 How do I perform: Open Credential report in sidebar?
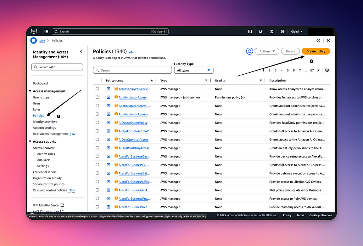tap(44, 172)
